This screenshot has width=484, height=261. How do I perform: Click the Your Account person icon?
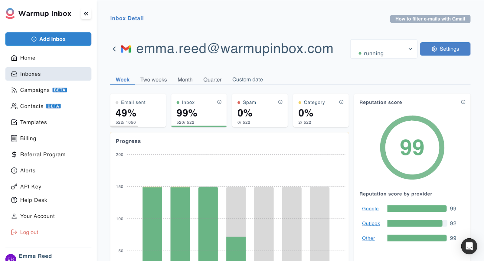[x=14, y=216]
